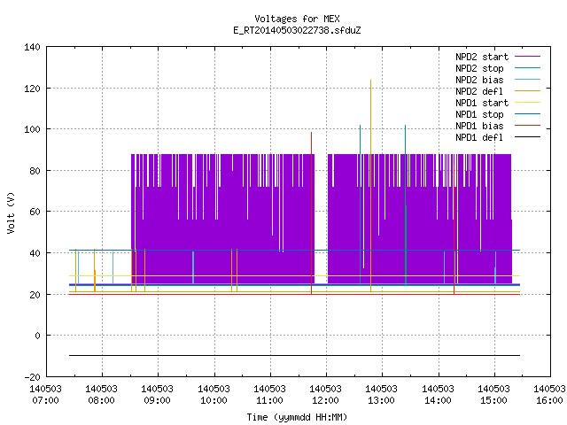
Task: Select the 'NPD2 defl' legend label
Action: (479, 91)
